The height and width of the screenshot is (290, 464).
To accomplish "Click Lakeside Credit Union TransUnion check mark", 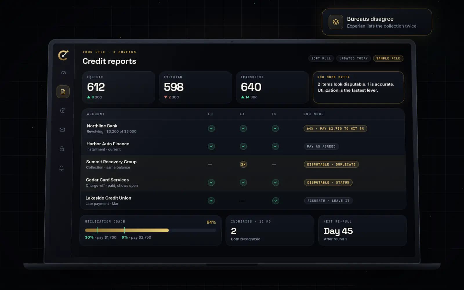I will click(276, 201).
